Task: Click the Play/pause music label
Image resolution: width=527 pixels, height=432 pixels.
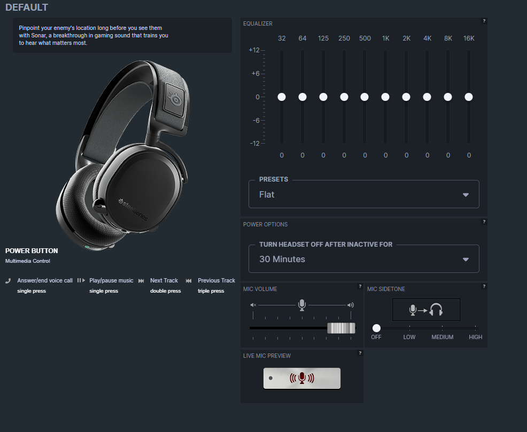Action: [x=111, y=280]
